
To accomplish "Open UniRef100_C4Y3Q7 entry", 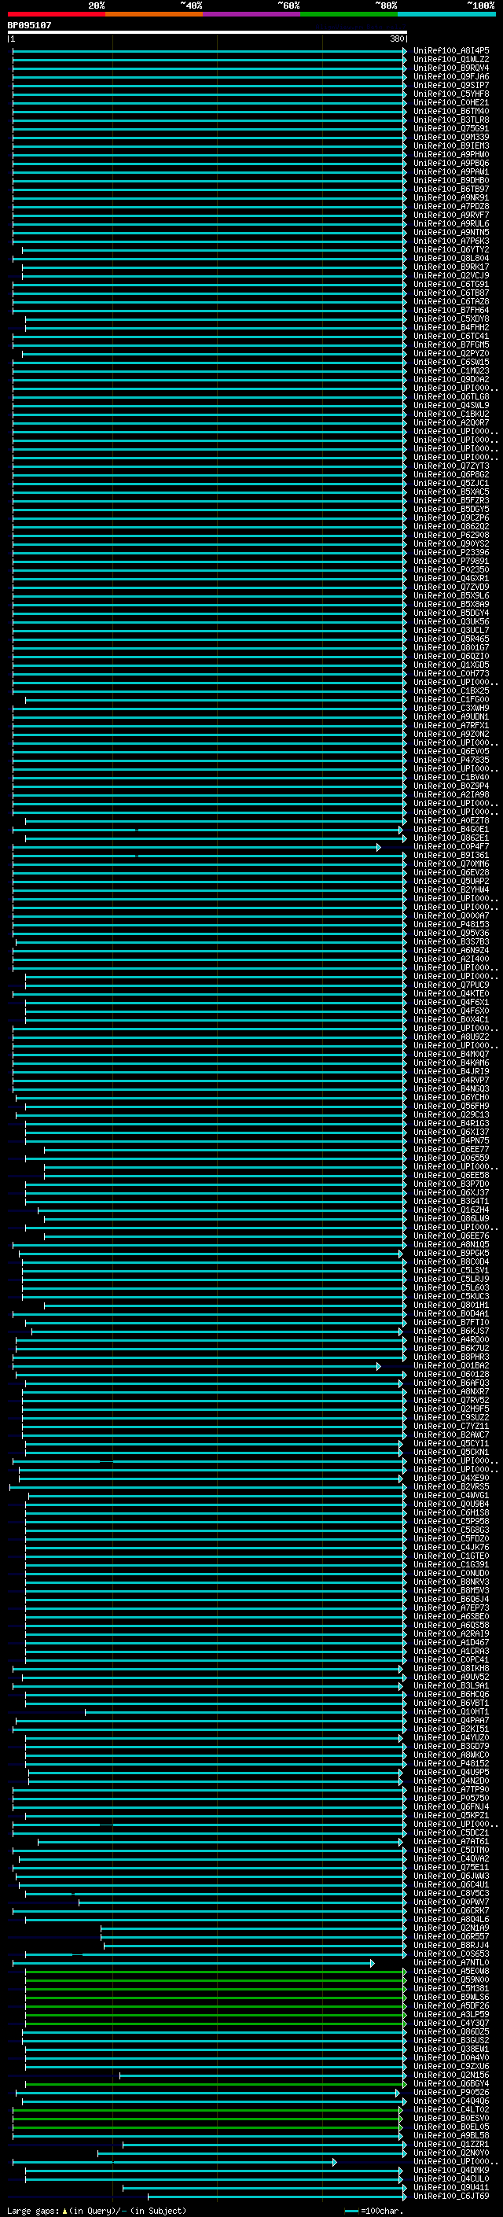I will point(451,2024).
